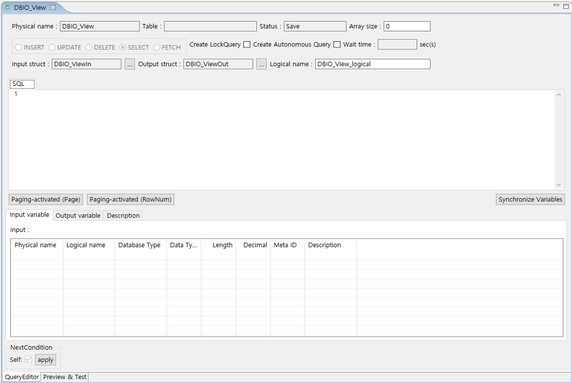Maximize the editor panel

[565, 6]
